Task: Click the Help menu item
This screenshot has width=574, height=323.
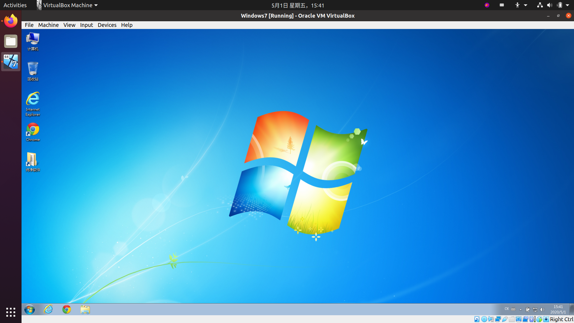Action: pyautogui.click(x=126, y=25)
